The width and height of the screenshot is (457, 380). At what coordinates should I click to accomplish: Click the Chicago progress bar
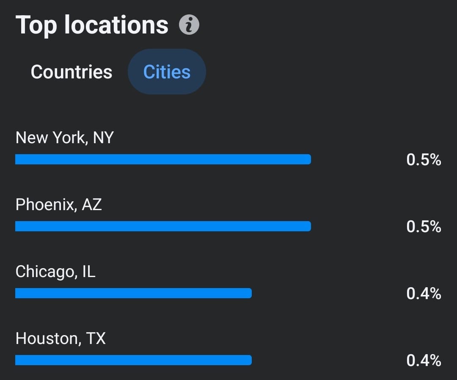click(x=133, y=293)
